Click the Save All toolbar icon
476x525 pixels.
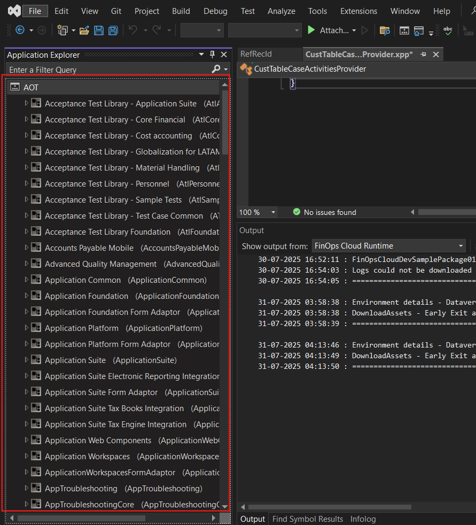click(x=113, y=30)
